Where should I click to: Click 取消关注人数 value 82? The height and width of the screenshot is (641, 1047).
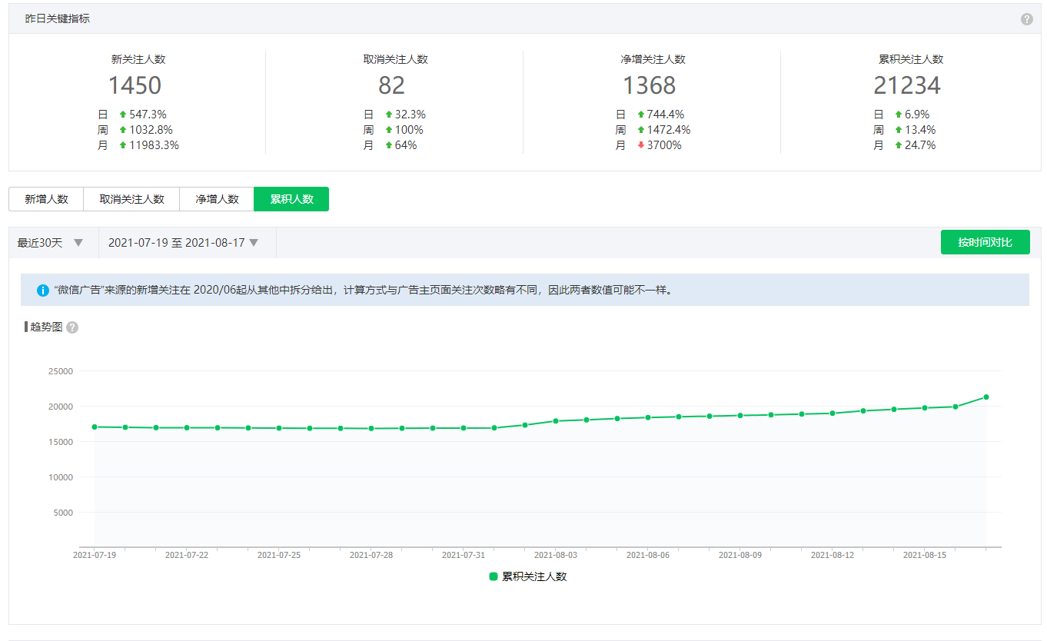tap(392, 85)
